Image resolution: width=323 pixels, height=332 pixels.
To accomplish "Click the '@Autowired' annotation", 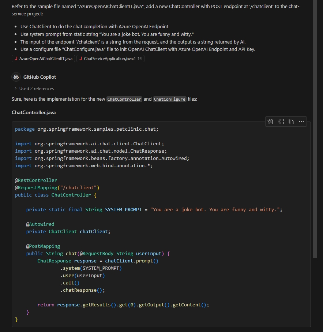I will pos(40,224).
